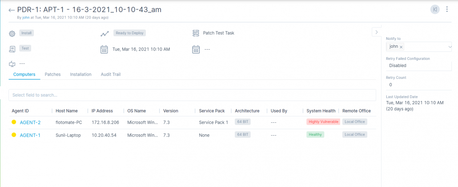The width and height of the screenshot is (458, 187).
Task: Click the server icon beside Patch Test Task
Action: click(x=196, y=33)
